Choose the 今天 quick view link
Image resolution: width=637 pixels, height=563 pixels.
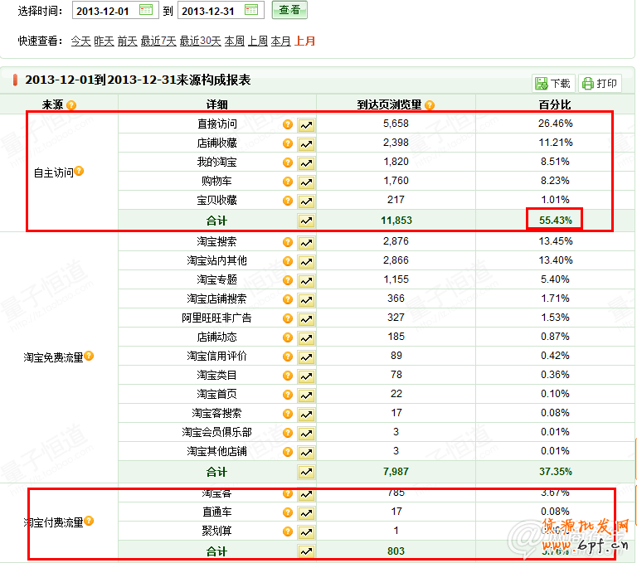(x=80, y=41)
